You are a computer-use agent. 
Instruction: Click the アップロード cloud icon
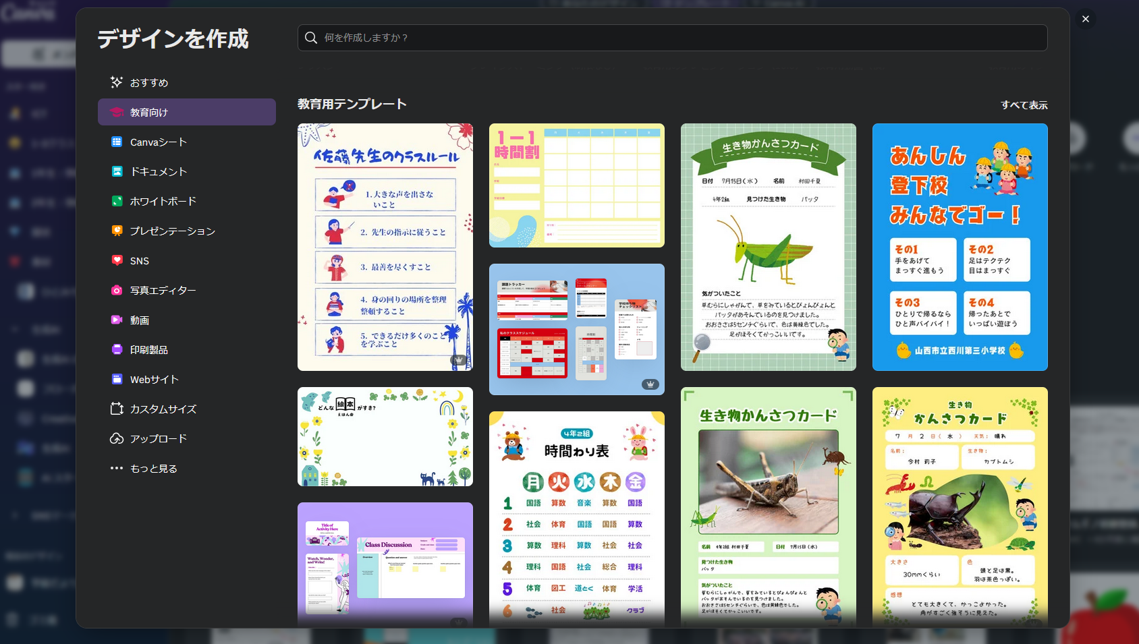(x=117, y=438)
